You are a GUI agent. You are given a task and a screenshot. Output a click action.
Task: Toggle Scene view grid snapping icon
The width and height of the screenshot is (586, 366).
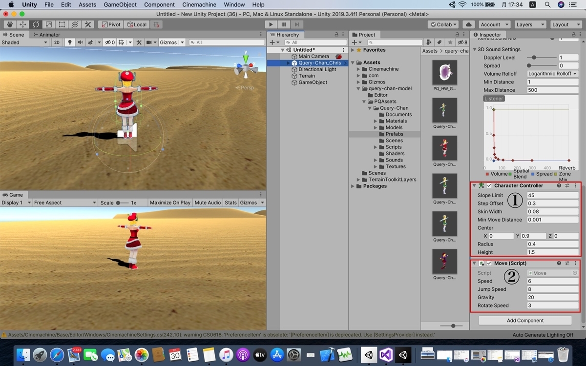coord(120,42)
